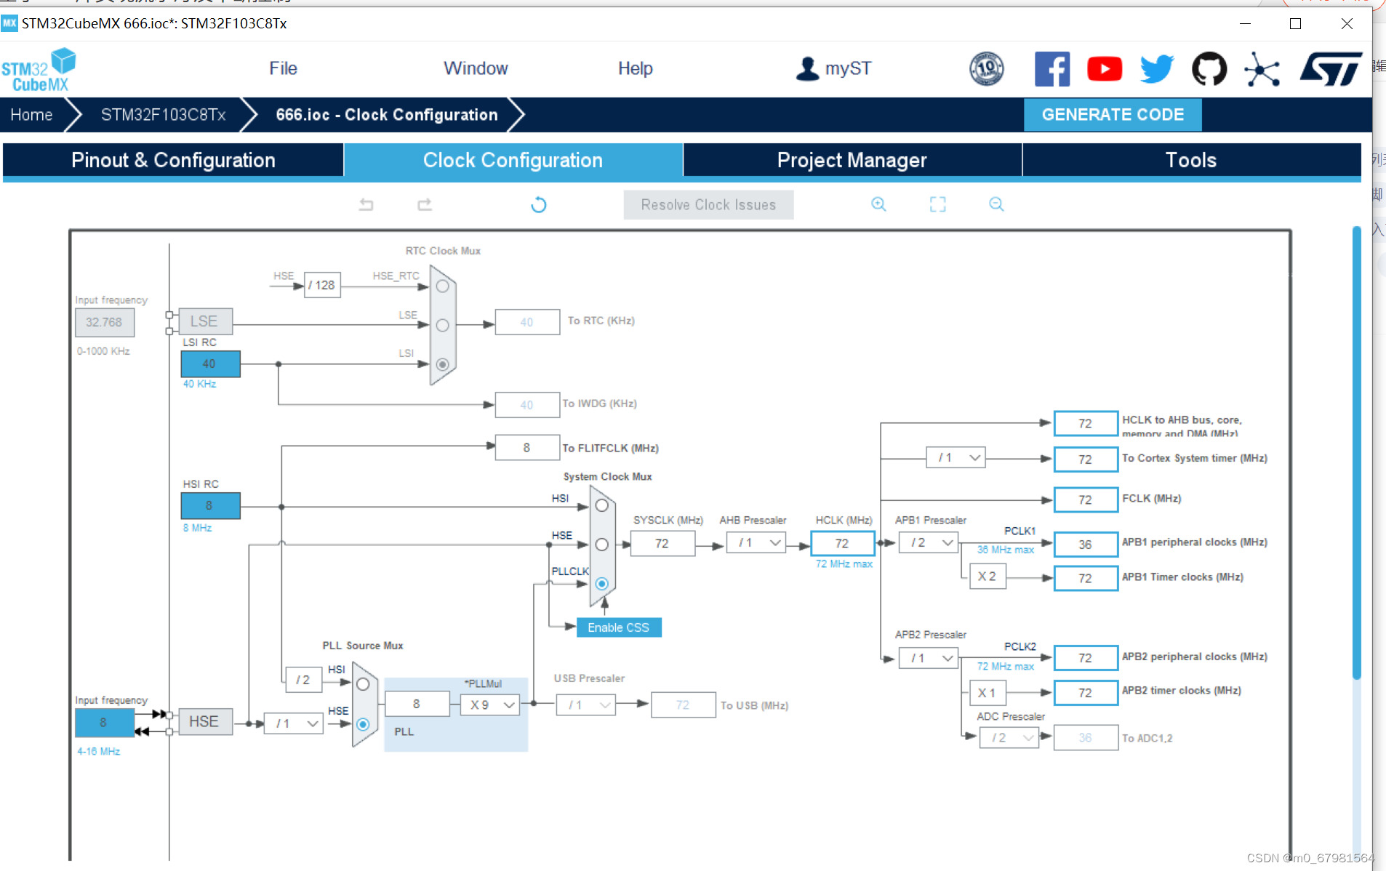Open the Help menu
Viewport: 1386px width, 871px height.
635,68
